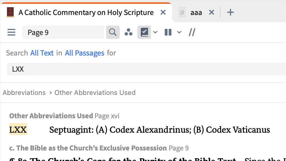Click the Catholic Commentary book cover icon
This screenshot has width=286, height=161.
click(11, 12)
